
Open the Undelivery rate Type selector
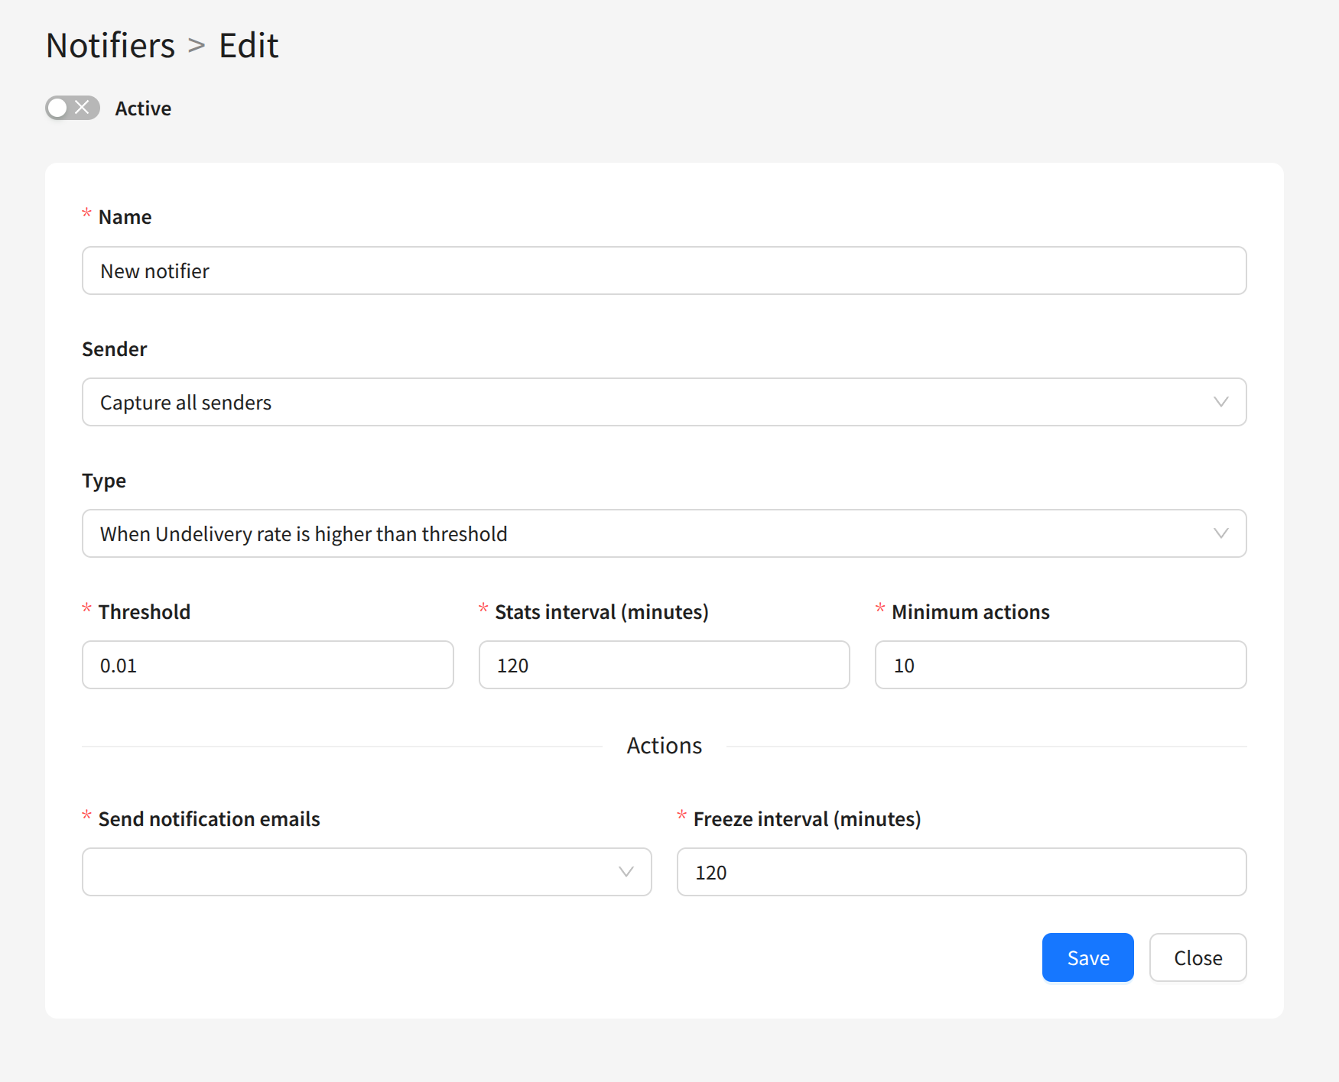coord(650,533)
